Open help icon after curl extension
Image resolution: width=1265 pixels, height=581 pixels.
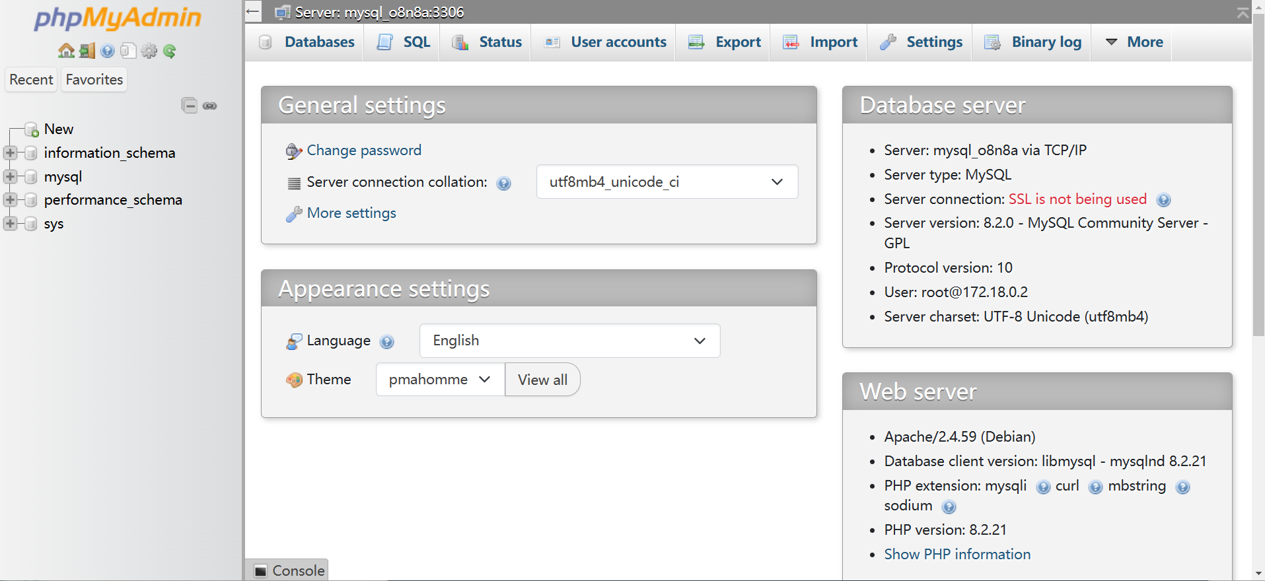(x=1095, y=487)
